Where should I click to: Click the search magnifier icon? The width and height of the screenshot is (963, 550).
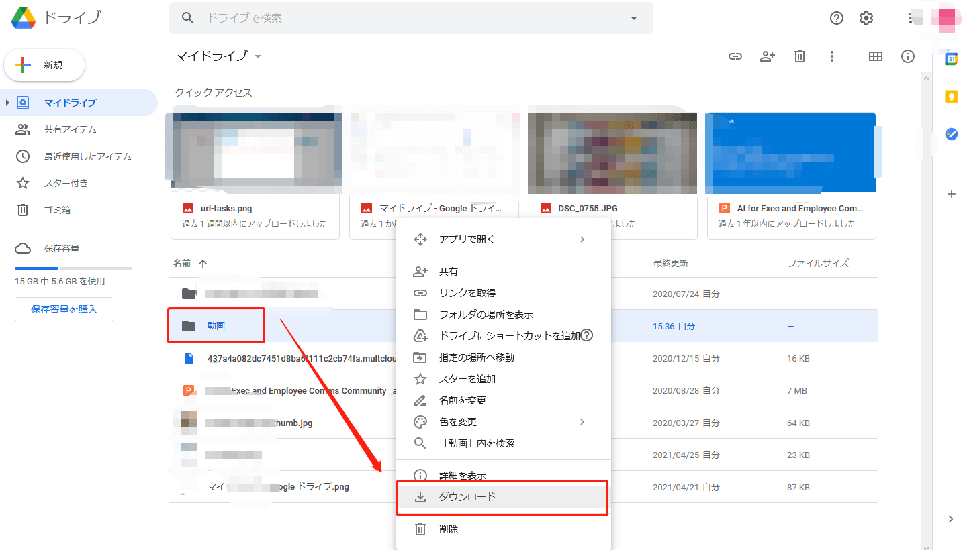(x=189, y=18)
